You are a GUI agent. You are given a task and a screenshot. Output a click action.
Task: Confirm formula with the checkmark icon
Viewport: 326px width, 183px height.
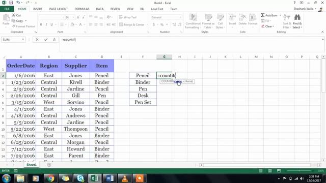[x=46, y=40]
